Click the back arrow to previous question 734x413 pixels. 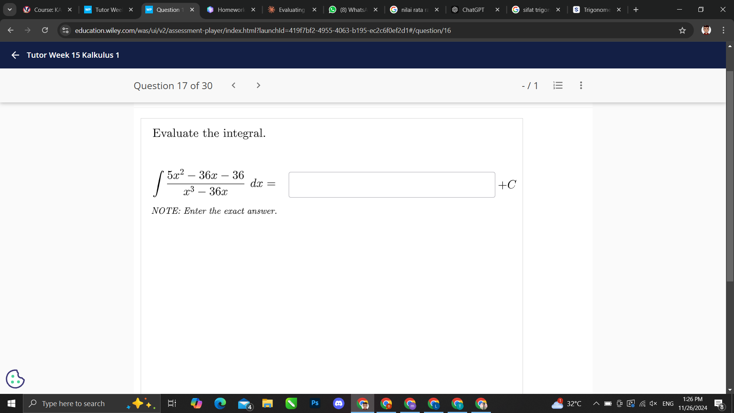234,85
